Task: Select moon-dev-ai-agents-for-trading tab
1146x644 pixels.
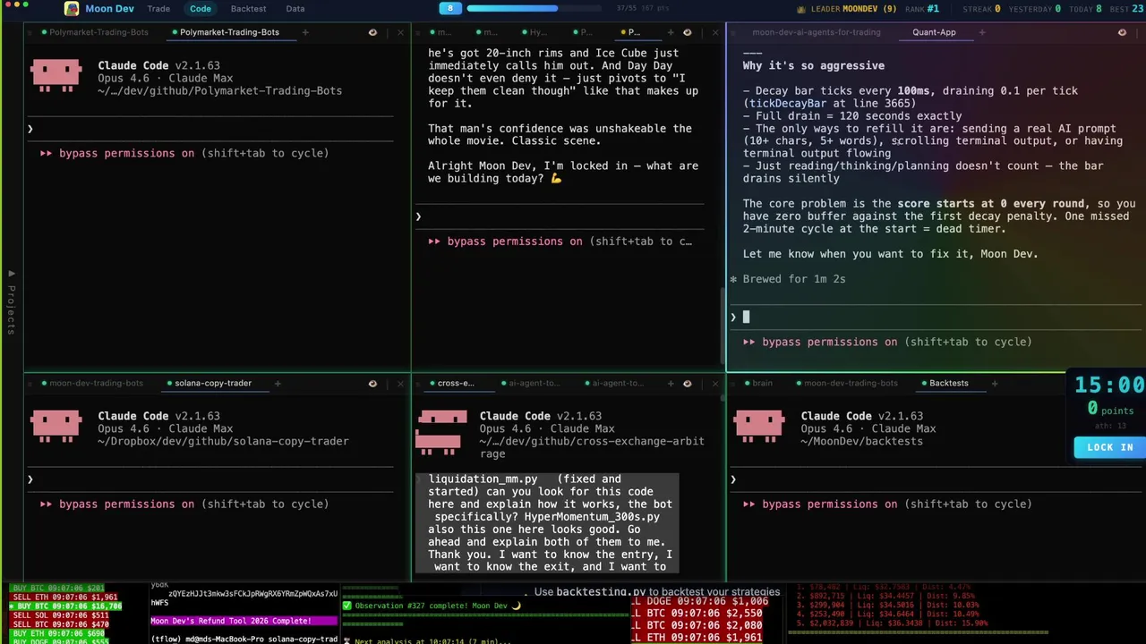Action: (x=817, y=32)
